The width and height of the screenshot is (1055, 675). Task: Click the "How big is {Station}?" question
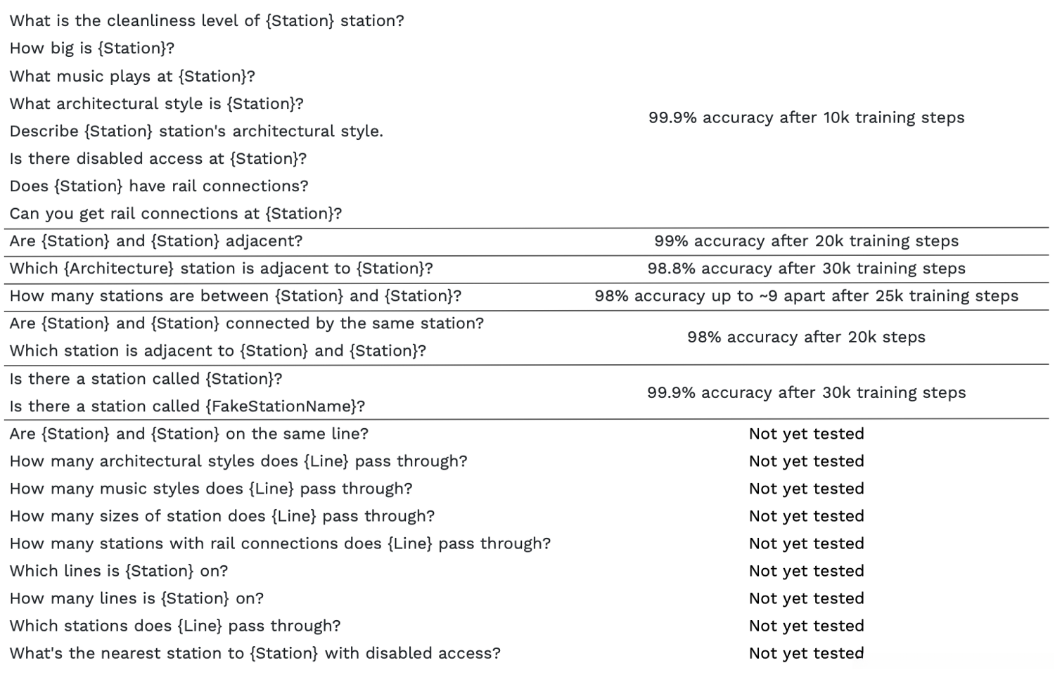click(x=91, y=49)
